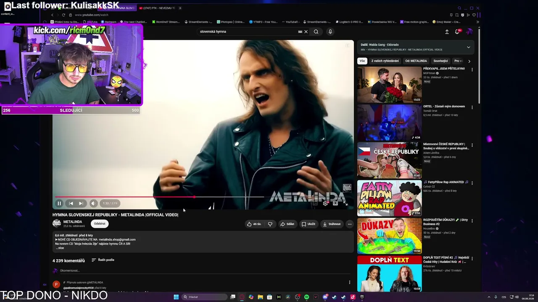
Task: Click the browser address bar URL
Action: pos(91,15)
